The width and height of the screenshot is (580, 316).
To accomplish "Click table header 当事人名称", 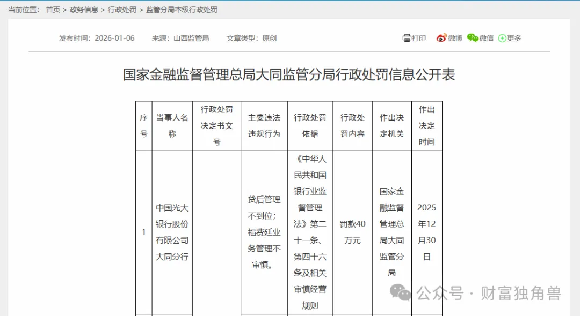I will [172, 126].
